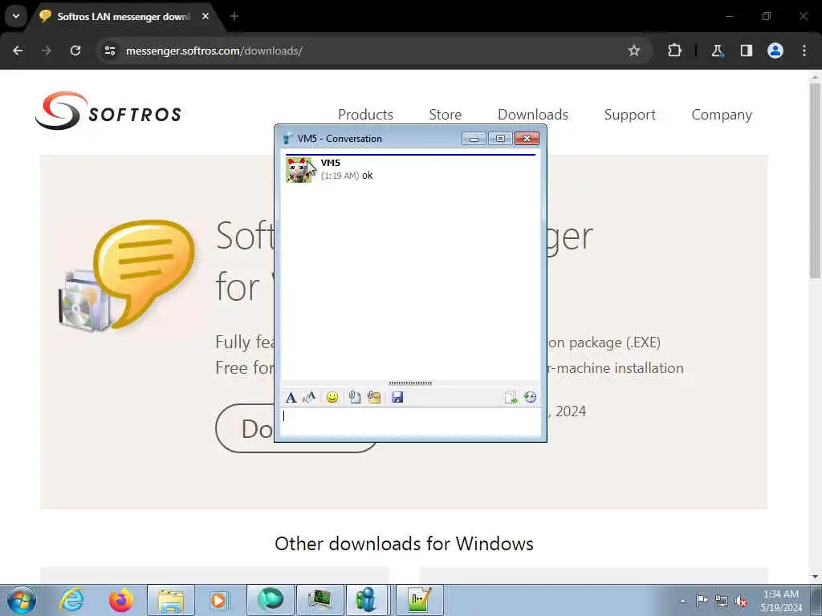Click the site information icon
Viewport: 822px width, 616px height.
[109, 51]
